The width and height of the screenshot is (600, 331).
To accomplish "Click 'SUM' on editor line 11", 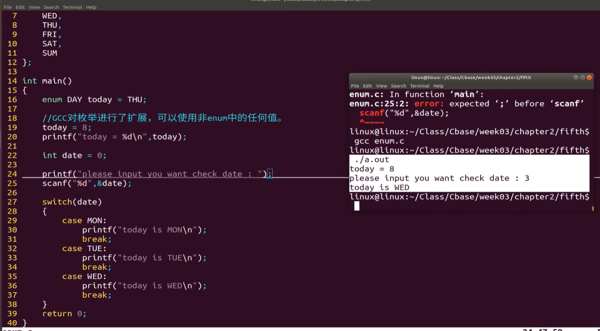I will pyautogui.click(x=50, y=53).
